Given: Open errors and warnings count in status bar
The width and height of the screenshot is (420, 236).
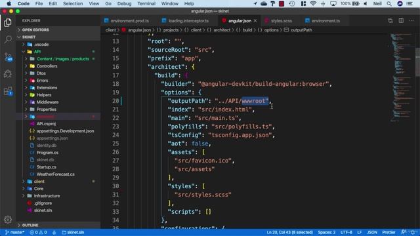Looking at the screenshot, I should point(38,232).
